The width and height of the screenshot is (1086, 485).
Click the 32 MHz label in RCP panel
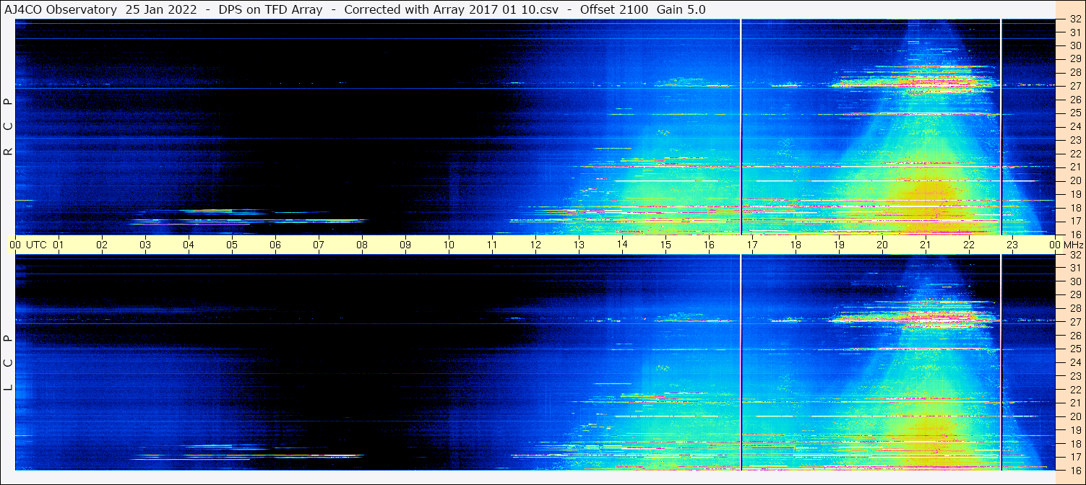pyautogui.click(x=1074, y=19)
